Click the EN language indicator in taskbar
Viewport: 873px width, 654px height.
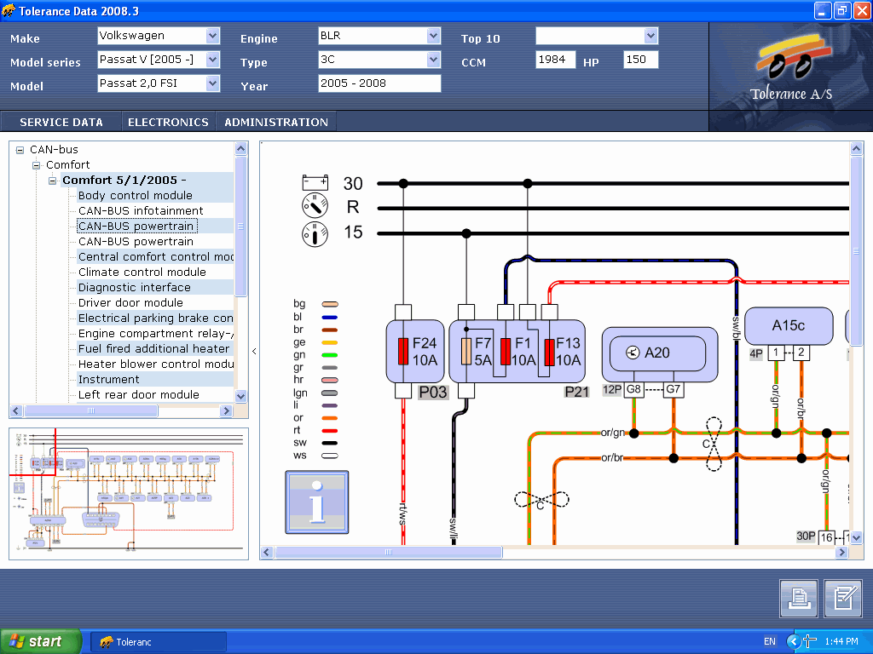770,641
